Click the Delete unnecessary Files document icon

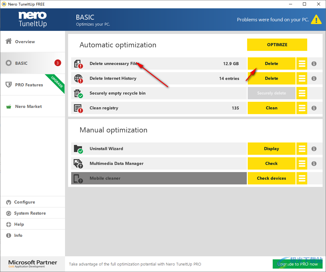pos(78,64)
